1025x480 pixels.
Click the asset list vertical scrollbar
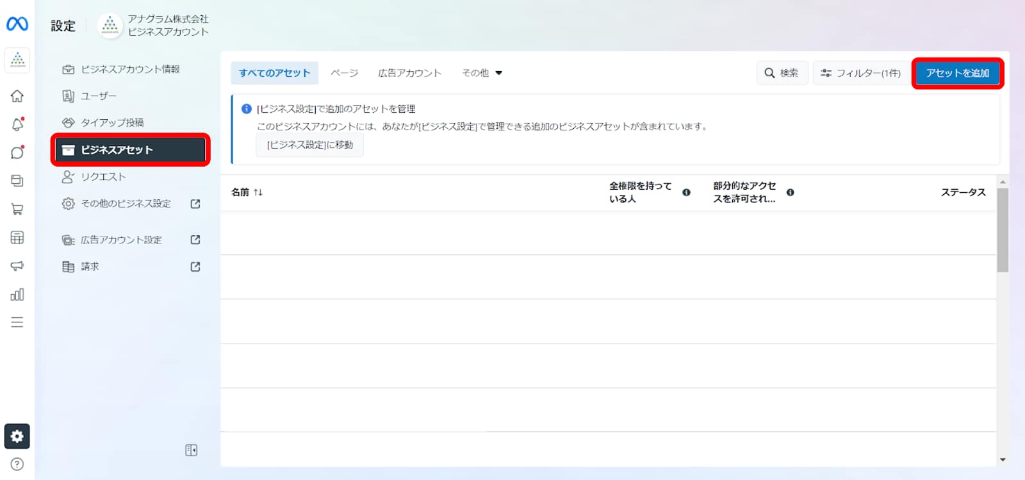tap(1003, 231)
